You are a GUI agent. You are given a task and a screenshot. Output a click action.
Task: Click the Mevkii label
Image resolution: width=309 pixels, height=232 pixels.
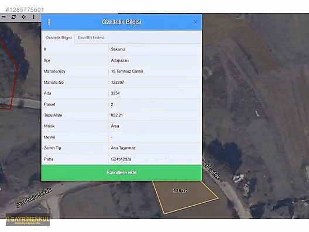[50, 137]
